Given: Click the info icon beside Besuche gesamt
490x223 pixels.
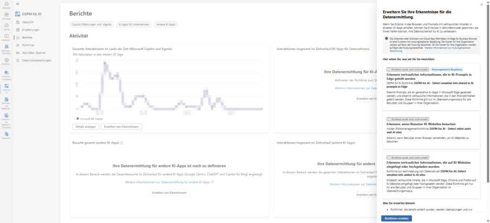Looking at the screenshot, I should [122, 143].
